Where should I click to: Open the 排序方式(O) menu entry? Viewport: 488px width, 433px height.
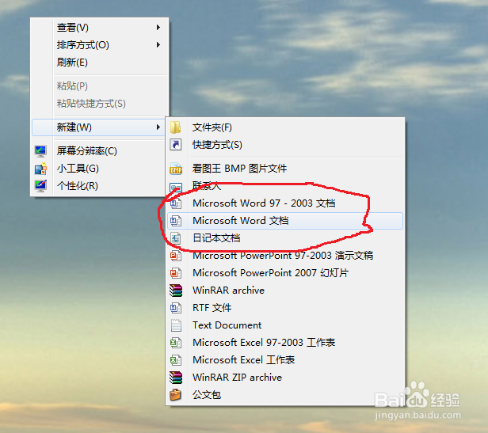pos(100,45)
